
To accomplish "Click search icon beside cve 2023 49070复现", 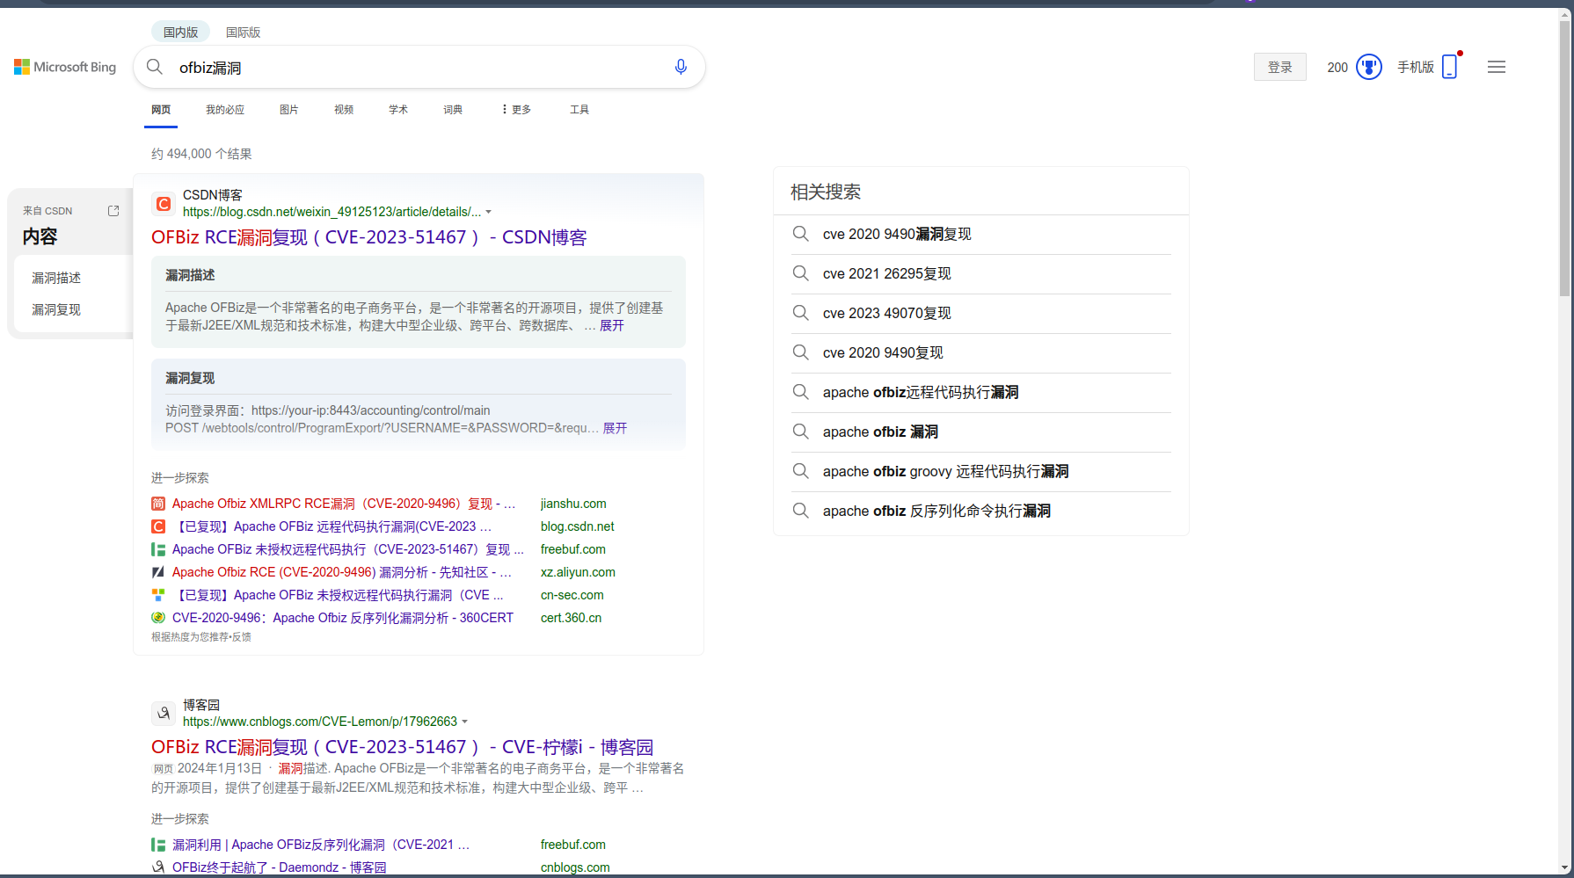I will tap(800, 313).
